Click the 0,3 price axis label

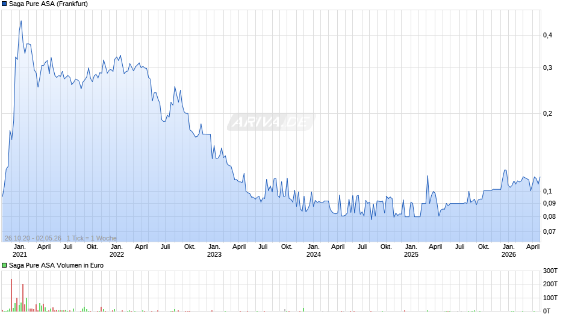click(x=547, y=68)
